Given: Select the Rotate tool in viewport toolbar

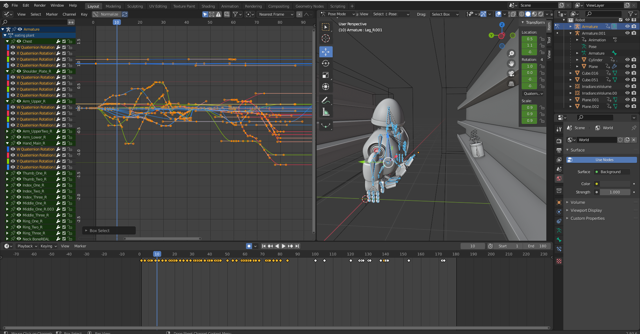Looking at the screenshot, I should coord(326,64).
